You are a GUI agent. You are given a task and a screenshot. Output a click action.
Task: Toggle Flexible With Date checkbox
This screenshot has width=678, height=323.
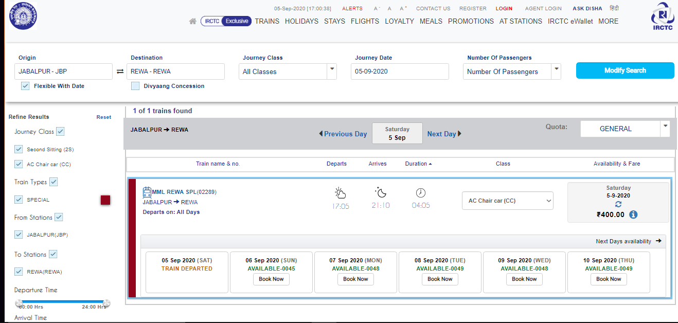25,86
